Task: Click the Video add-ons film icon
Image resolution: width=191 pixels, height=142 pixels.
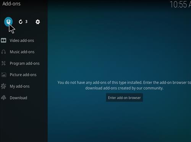Action: (x=3, y=41)
